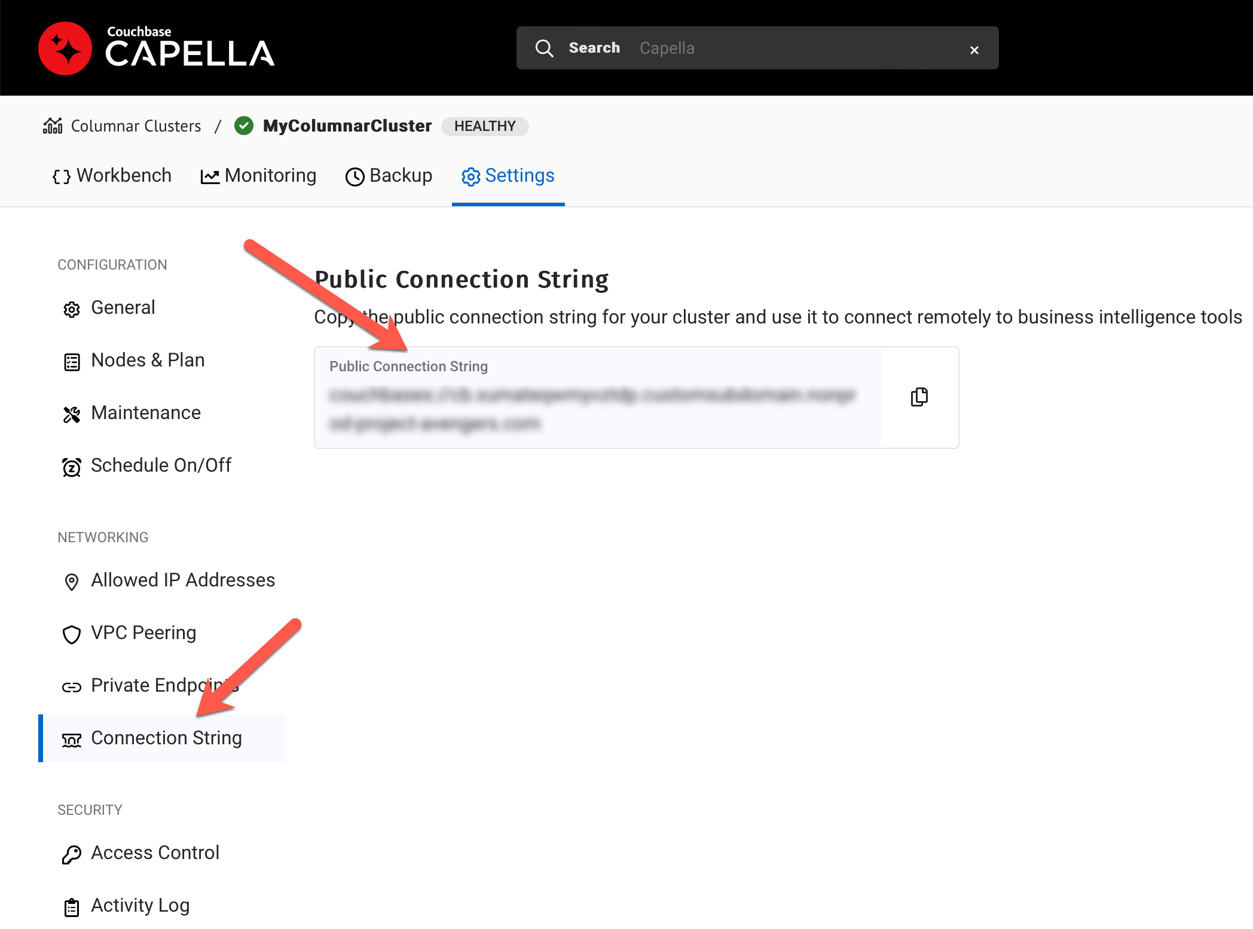Viewport: 1253px width, 929px height.
Task: Click the VPC Peering shield icon
Action: [72, 633]
